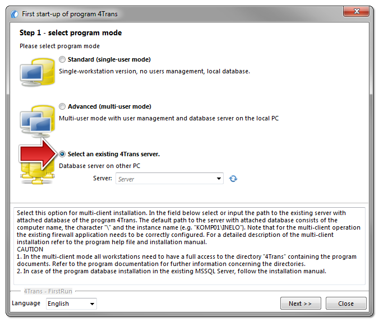Click the Advanced (multi-user mode) label

[x=109, y=106]
